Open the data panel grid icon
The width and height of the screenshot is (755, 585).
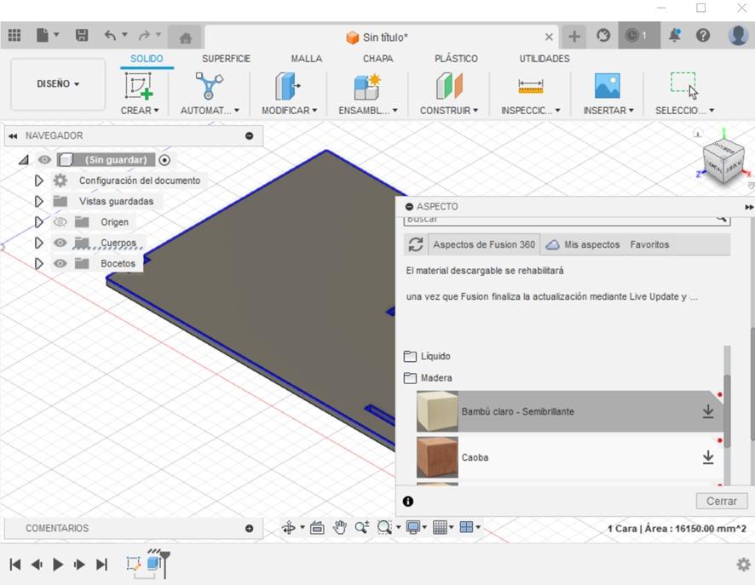coord(14,35)
